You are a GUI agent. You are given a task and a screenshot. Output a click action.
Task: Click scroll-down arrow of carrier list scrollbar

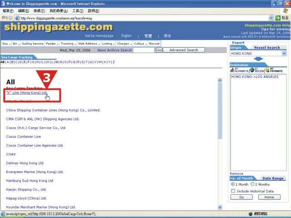point(220,207)
